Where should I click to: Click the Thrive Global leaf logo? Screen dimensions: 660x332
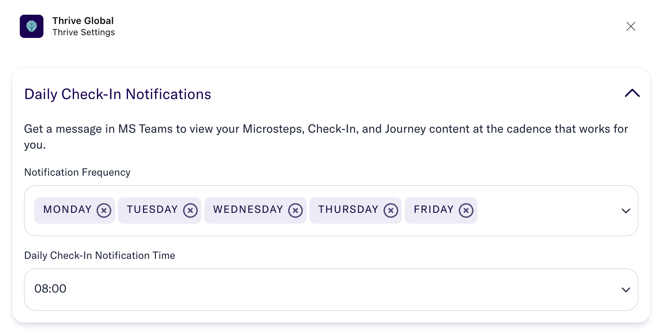[x=31, y=26]
